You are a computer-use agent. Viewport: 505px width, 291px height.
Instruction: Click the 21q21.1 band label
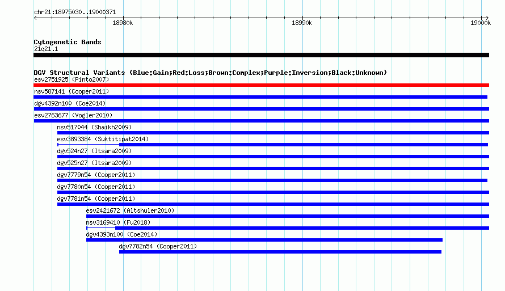[x=46, y=49]
